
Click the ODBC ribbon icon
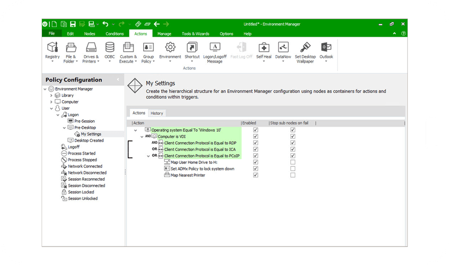(109, 49)
